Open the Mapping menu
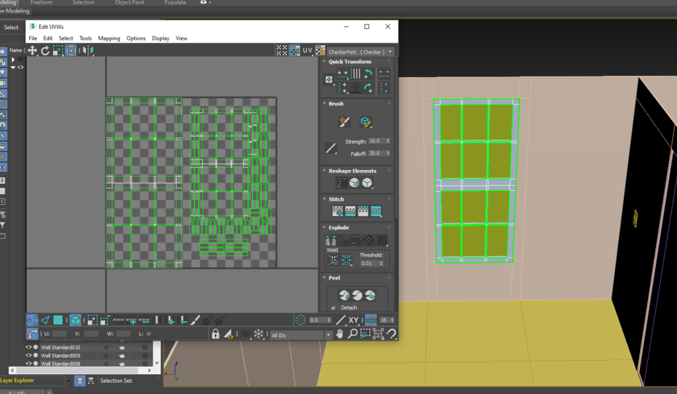The height and width of the screenshot is (394, 677). tap(108, 38)
